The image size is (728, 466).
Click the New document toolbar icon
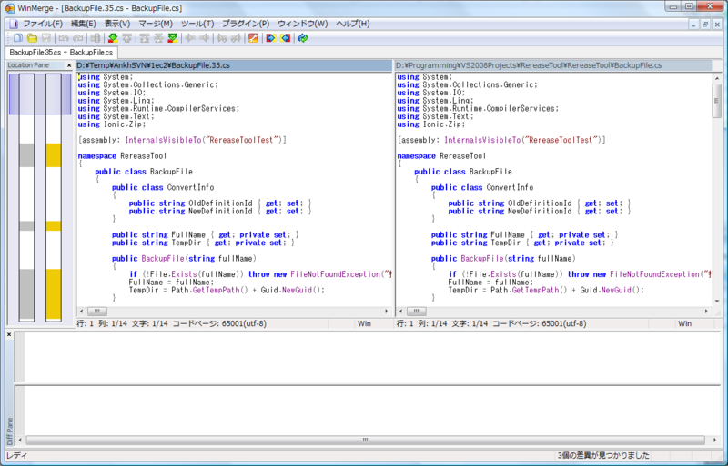click(17, 38)
